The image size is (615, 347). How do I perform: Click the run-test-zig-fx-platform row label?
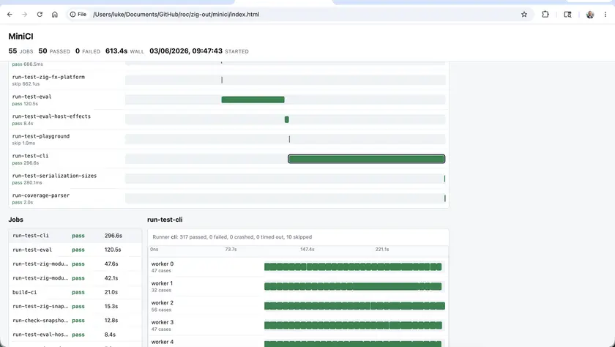[48, 78]
